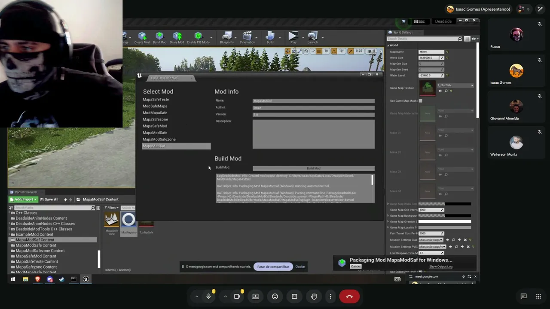
Task: Raise hand in Google Meet bar
Action: [x=314, y=296]
